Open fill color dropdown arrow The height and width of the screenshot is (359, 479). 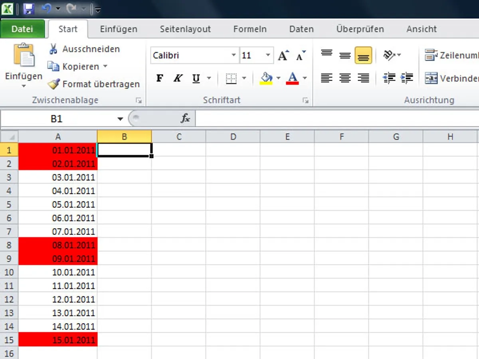[279, 78]
